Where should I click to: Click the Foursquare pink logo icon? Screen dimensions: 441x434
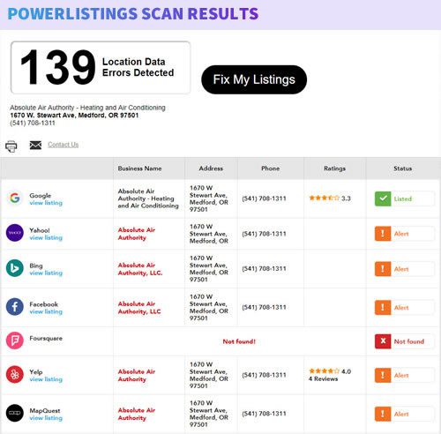(x=15, y=340)
